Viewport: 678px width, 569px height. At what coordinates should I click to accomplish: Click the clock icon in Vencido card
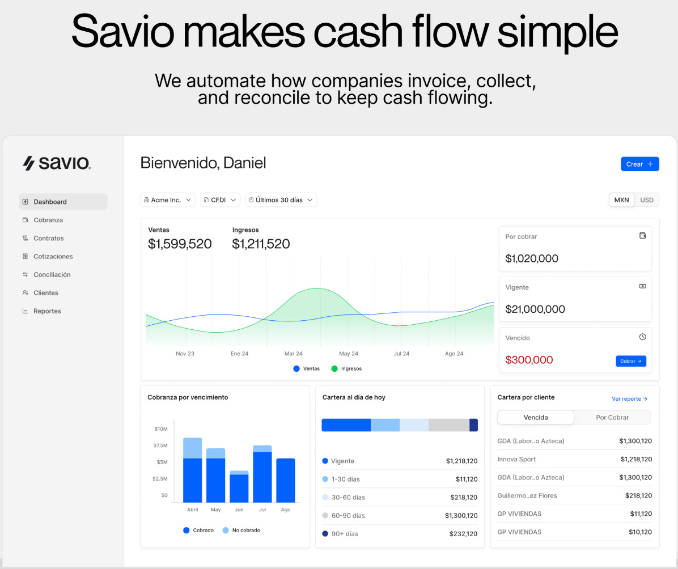coord(642,337)
